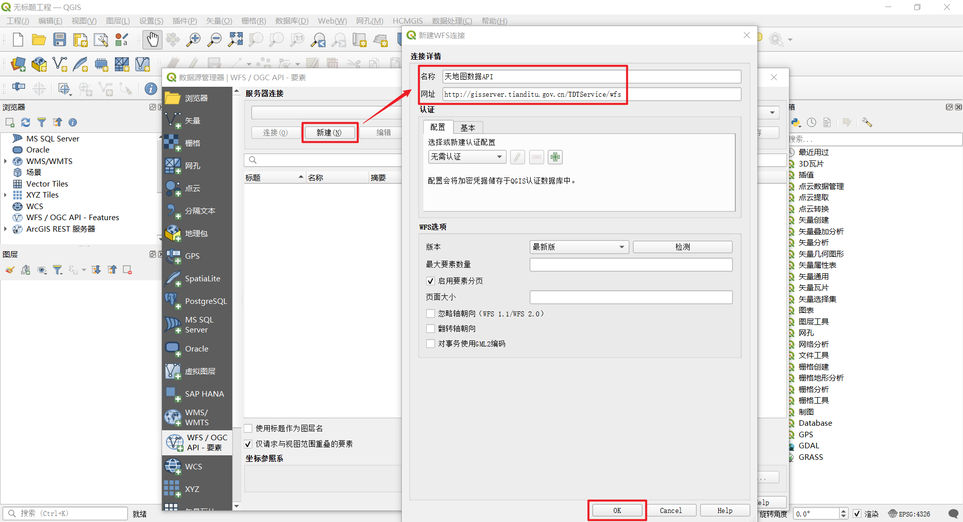Click Detect to check WFS version
Screen dimensions: 963x522
click(683, 247)
